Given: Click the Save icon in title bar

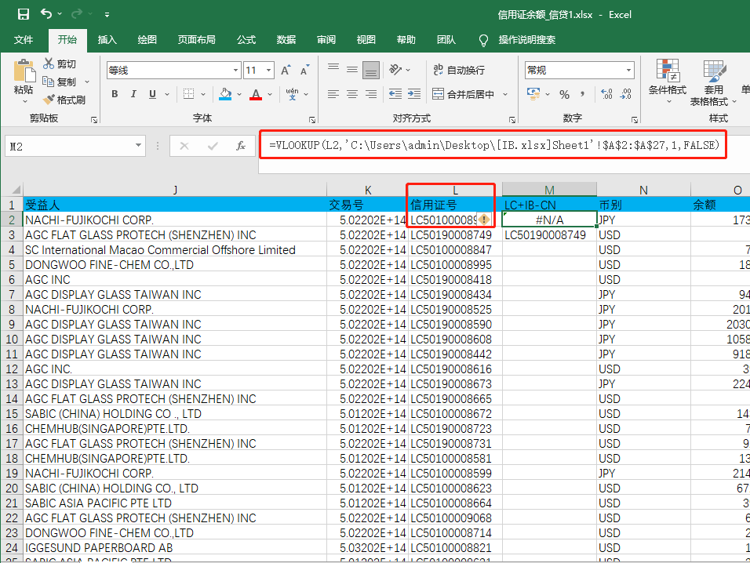Looking at the screenshot, I should pyautogui.click(x=23, y=14).
